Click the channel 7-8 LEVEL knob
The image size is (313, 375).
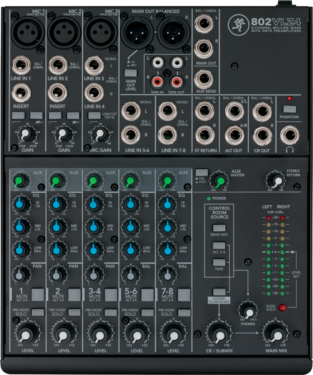pyautogui.click(x=173, y=333)
